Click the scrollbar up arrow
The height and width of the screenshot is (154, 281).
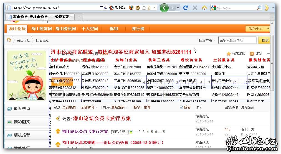tap(272, 23)
